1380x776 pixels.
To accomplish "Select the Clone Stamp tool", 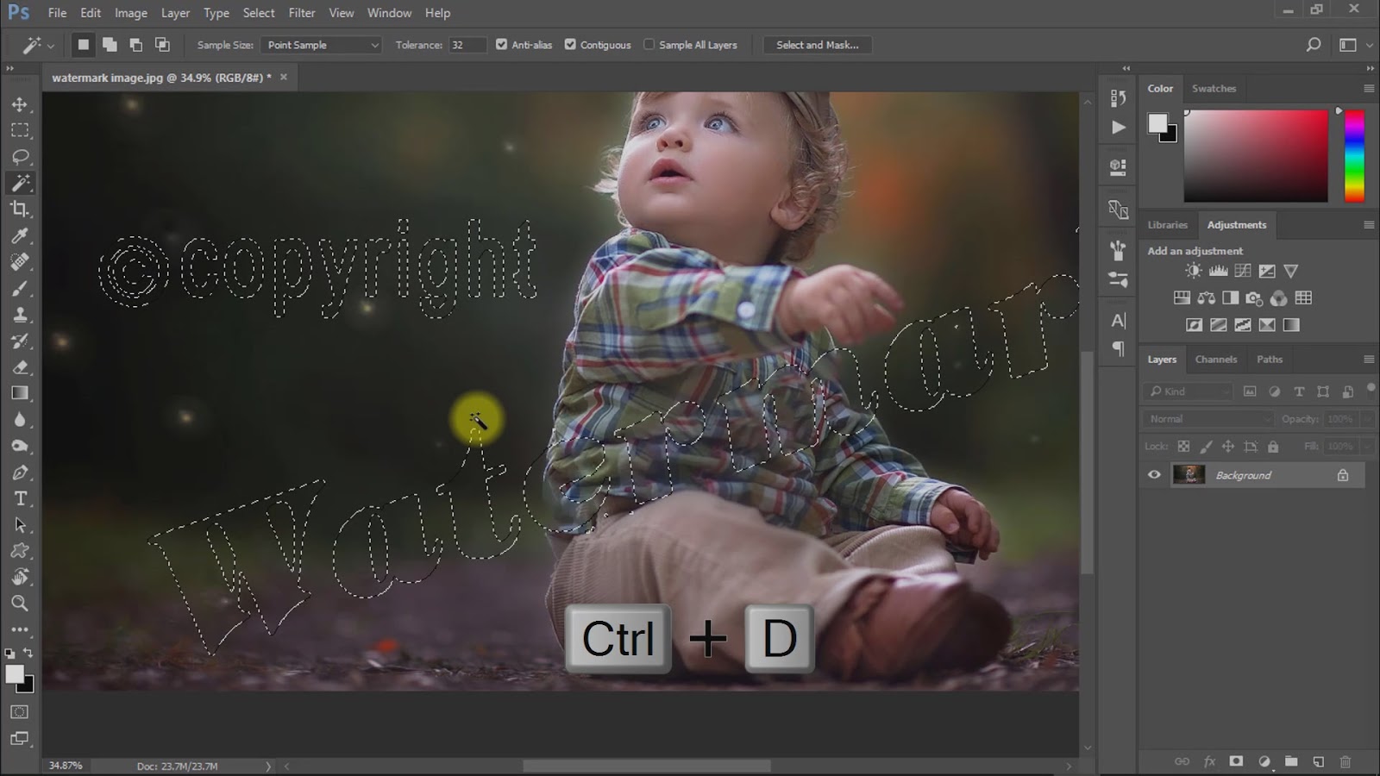I will click(19, 315).
